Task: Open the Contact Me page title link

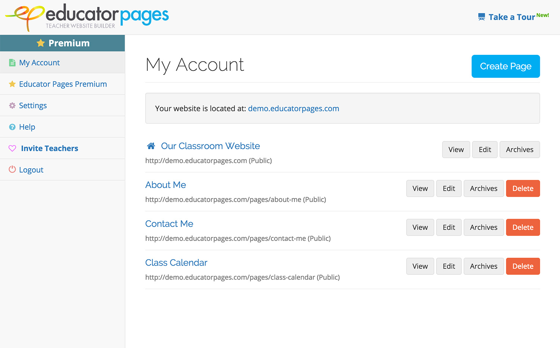Action: pos(169,224)
